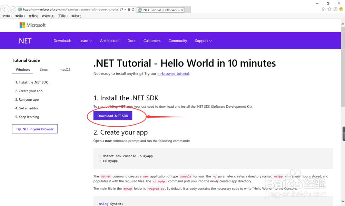Click the 2. Create your app section heading

point(120,132)
